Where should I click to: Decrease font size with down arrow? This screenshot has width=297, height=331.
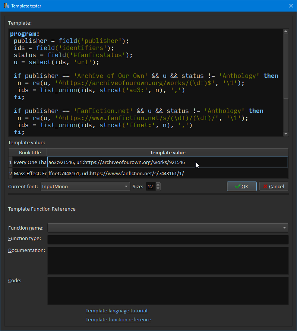(158, 189)
